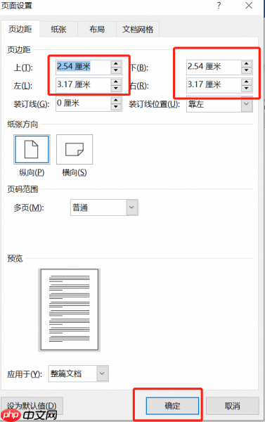Image resolution: width=265 pixels, height=422 pixels.
Task: Switch to the 纸张 tab
Action: pos(58,29)
